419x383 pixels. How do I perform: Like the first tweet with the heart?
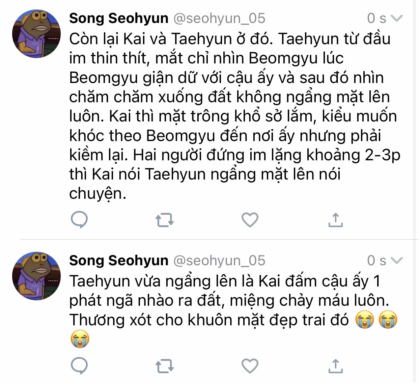(250, 220)
